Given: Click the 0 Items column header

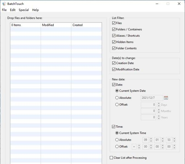Looking at the screenshot, I should (26, 25).
